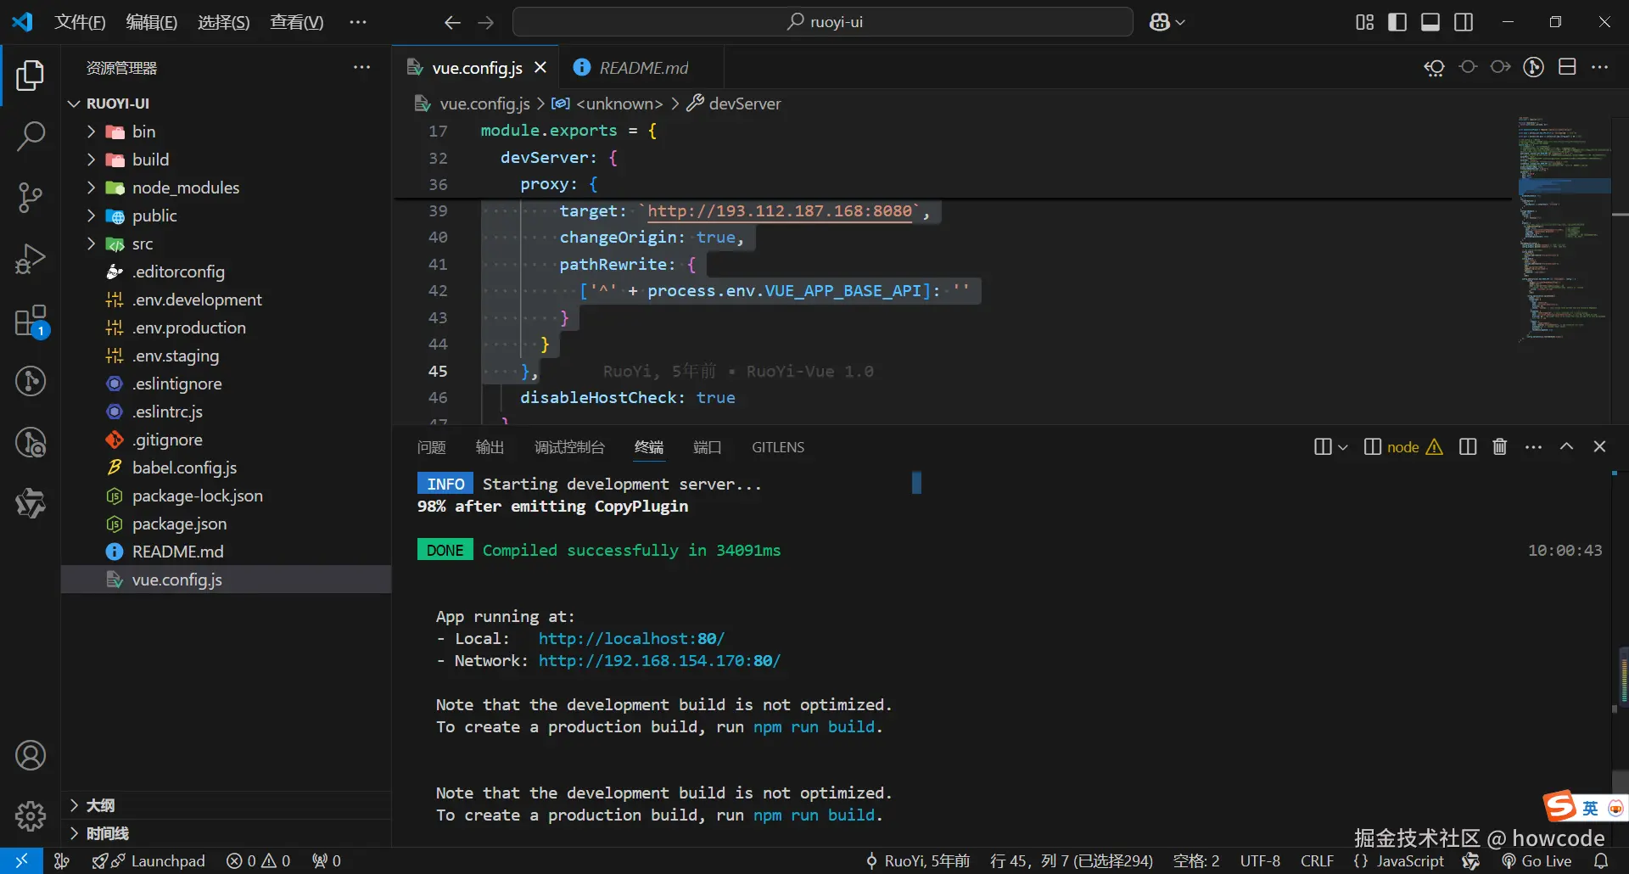Open the Network URL 192.168.154.170 link
The height and width of the screenshot is (874, 1629).
(x=659, y=660)
